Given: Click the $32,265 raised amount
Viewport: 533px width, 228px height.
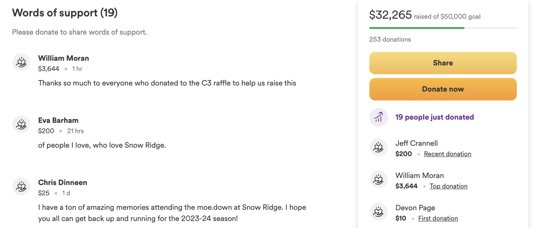Looking at the screenshot, I should pos(390,15).
